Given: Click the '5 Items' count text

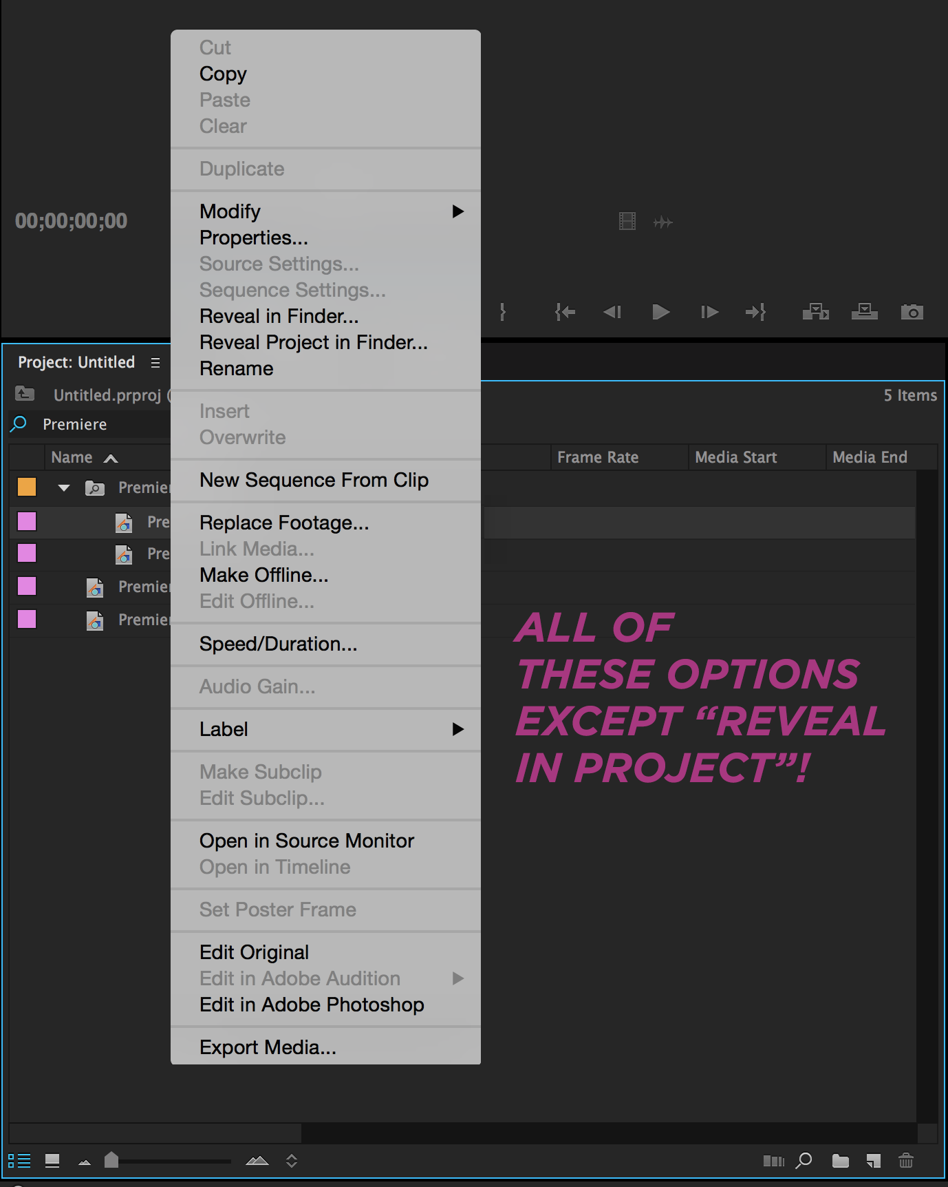Looking at the screenshot, I should pos(910,395).
